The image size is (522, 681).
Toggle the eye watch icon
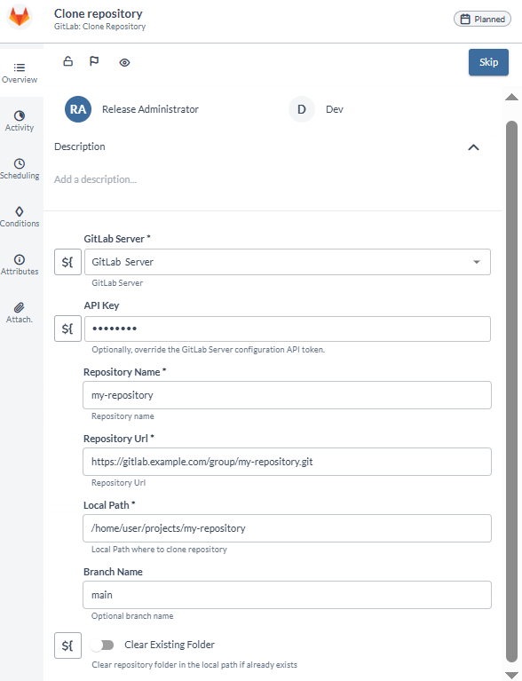pyautogui.click(x=124, y=62)
